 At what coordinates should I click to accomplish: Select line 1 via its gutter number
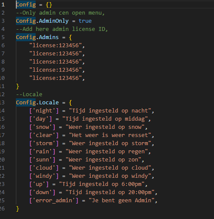coord(3,5)
